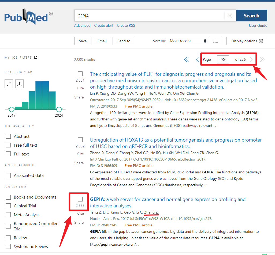Expand the results by year chart
The image size is (275, 255).
[9, 84]
